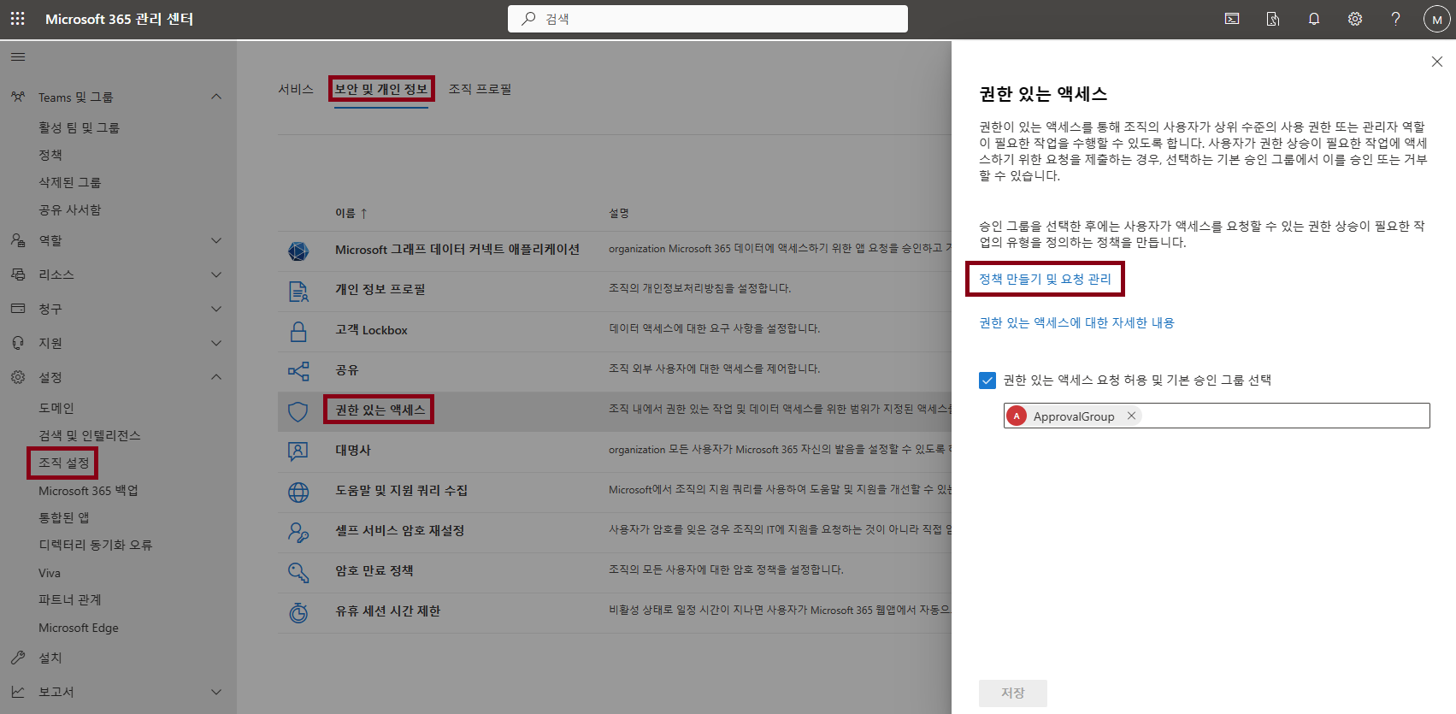1456x714 pixels.
Task: Open 통합된 앱 in sidebar
Action: pos(64,517)
